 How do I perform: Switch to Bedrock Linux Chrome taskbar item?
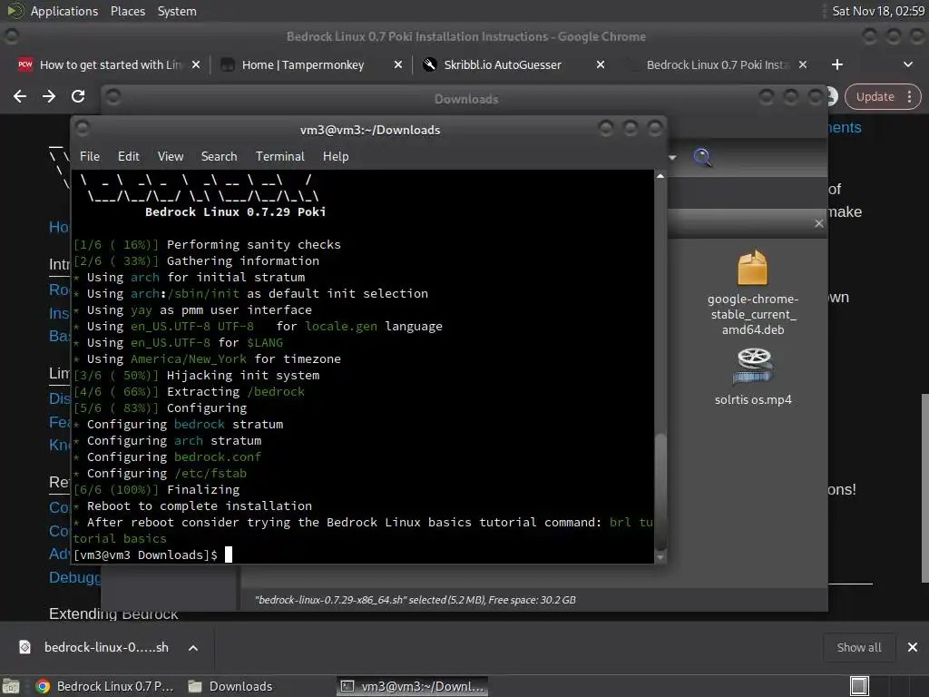[105, 686]
